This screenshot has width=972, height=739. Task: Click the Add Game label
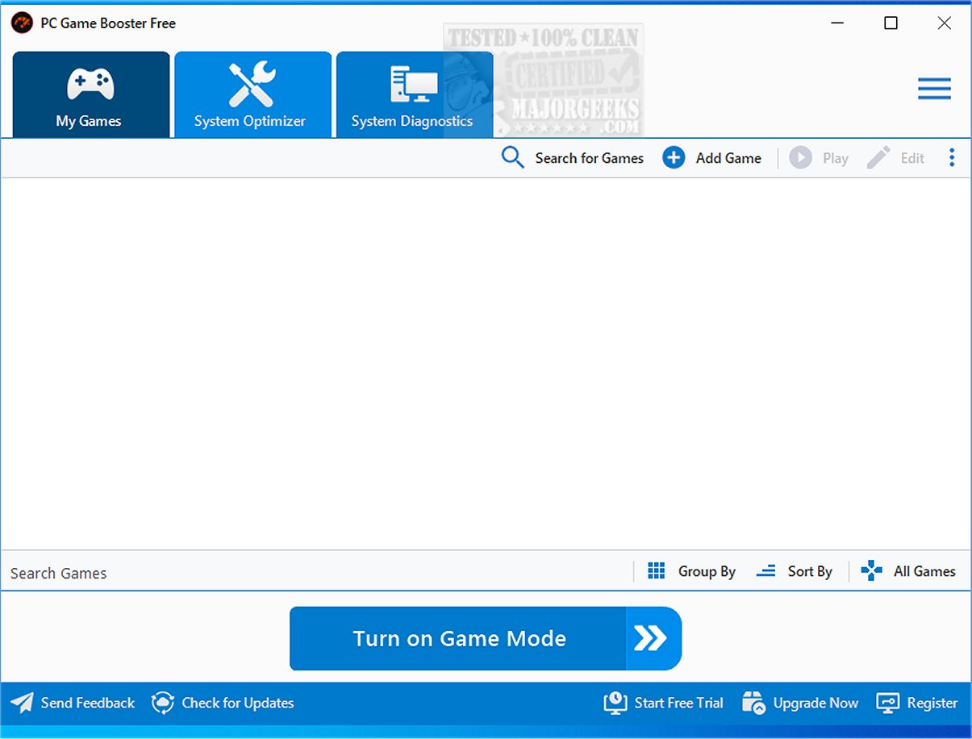coord(728,158)
